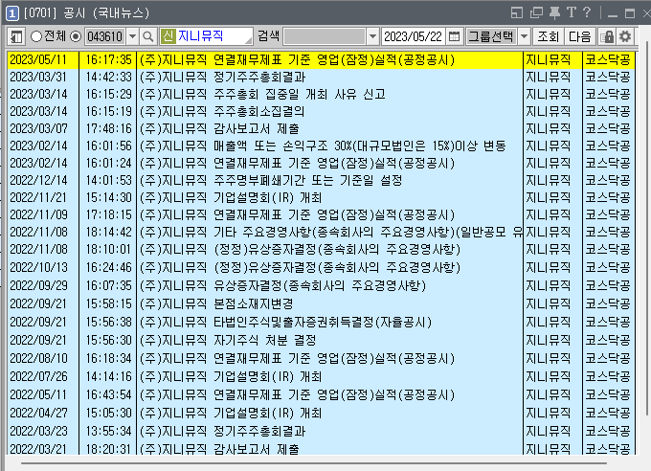Open the 2022/08/10 영업(잠정)실적 disclosure
This screenshot has width=651, height=471.
tap(321, 358)
